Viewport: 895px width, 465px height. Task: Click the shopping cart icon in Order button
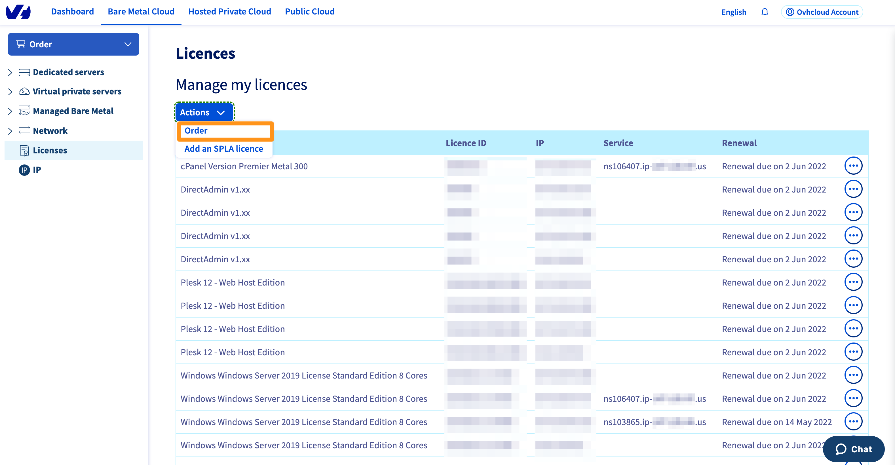pyautogui.click(x=21, y=44)
